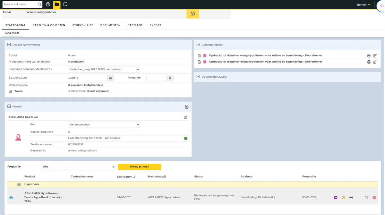Open the dashboard gauge icon in top bar
The width and height of the screenshot is (385, 215).
click(48, 4)
